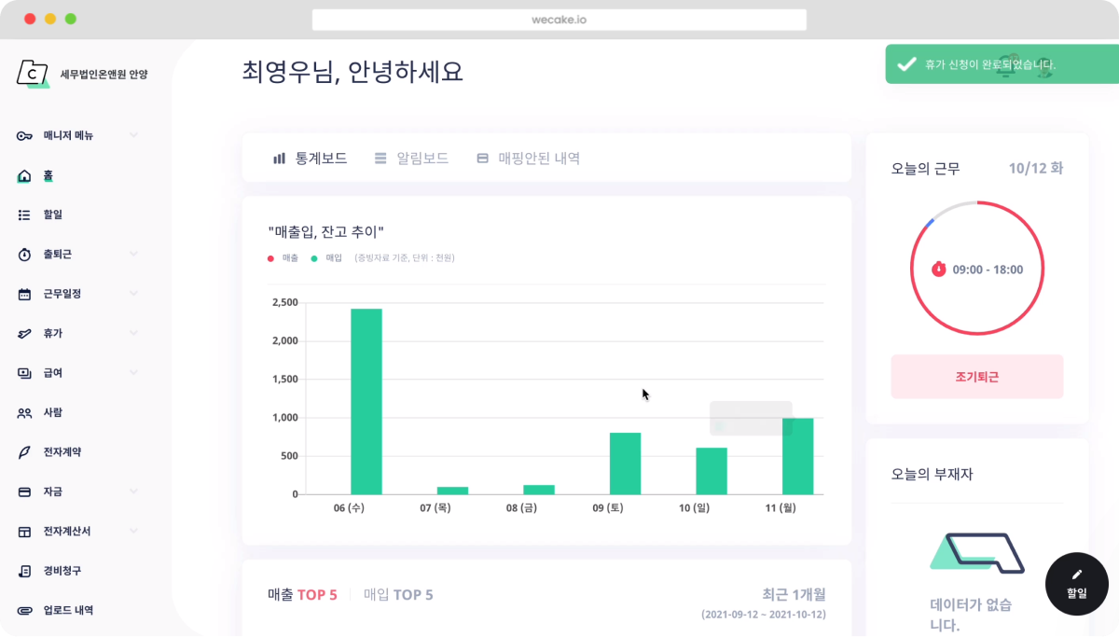Click the home (홈) house icon

click(24, 175)
